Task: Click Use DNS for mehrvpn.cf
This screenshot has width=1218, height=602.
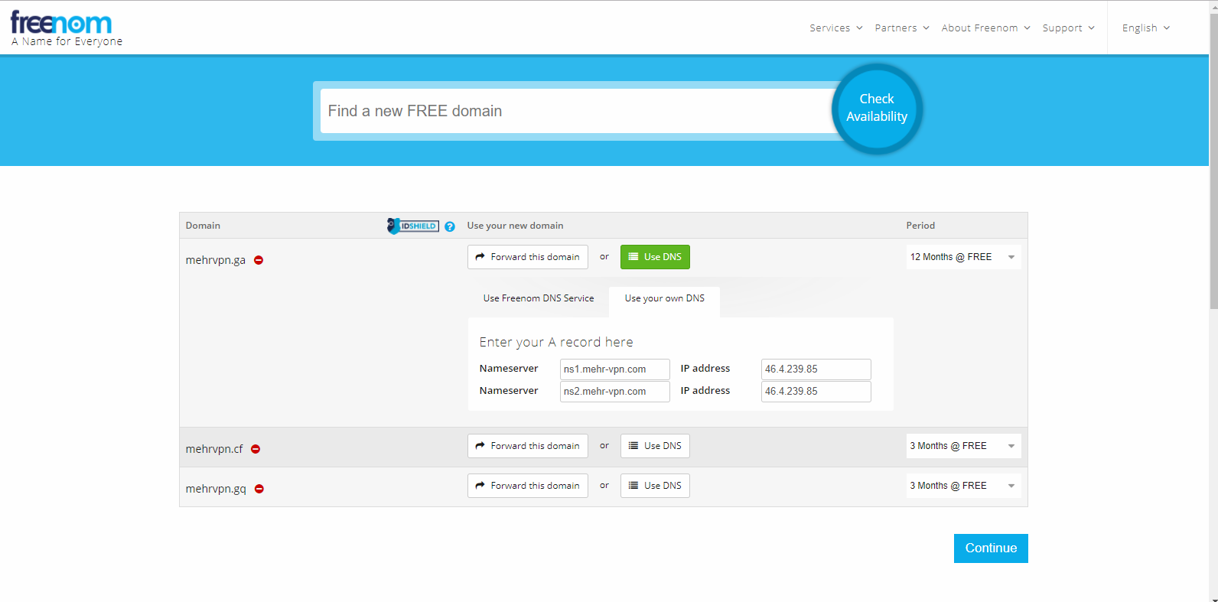Action: [655, 446]
